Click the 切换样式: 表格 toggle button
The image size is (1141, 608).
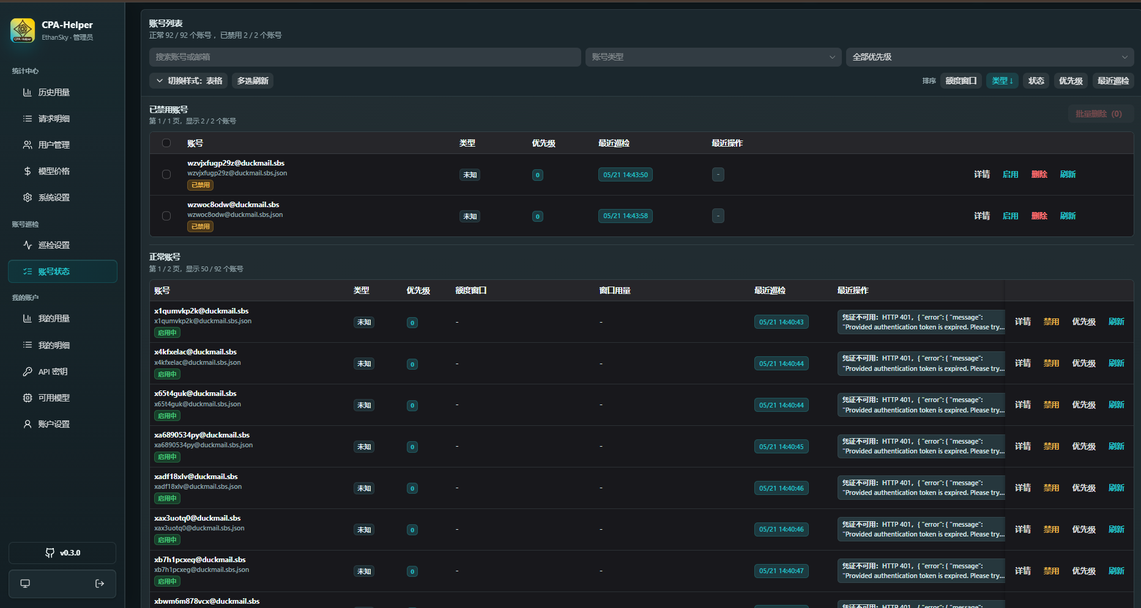click(188, 81)
